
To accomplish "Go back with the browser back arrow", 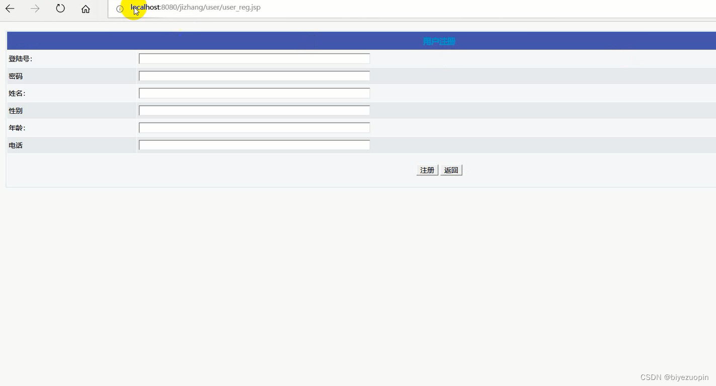I will coord(10,9).
